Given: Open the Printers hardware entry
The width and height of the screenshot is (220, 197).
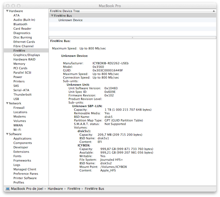Looking at the screenshot, I should coord(19,81).
